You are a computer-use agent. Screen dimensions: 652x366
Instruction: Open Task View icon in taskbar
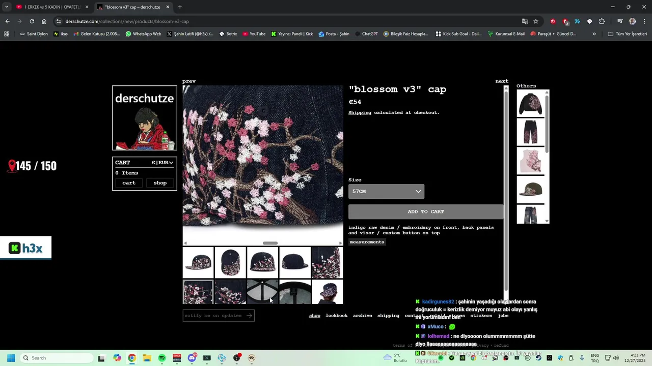pyautogui.click(x=101, y=358)
